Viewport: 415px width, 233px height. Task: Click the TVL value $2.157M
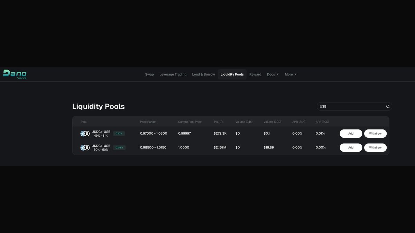click(220, 147)
